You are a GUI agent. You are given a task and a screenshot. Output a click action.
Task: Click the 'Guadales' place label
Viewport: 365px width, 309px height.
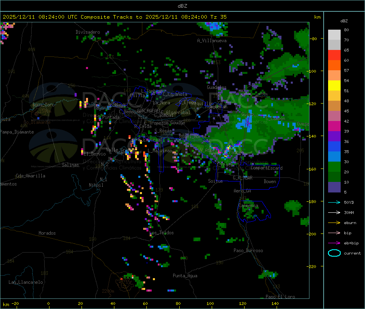click(217, 87)
